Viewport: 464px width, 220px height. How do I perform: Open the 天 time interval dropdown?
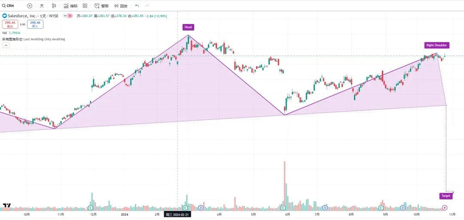[x=42, y=6]
